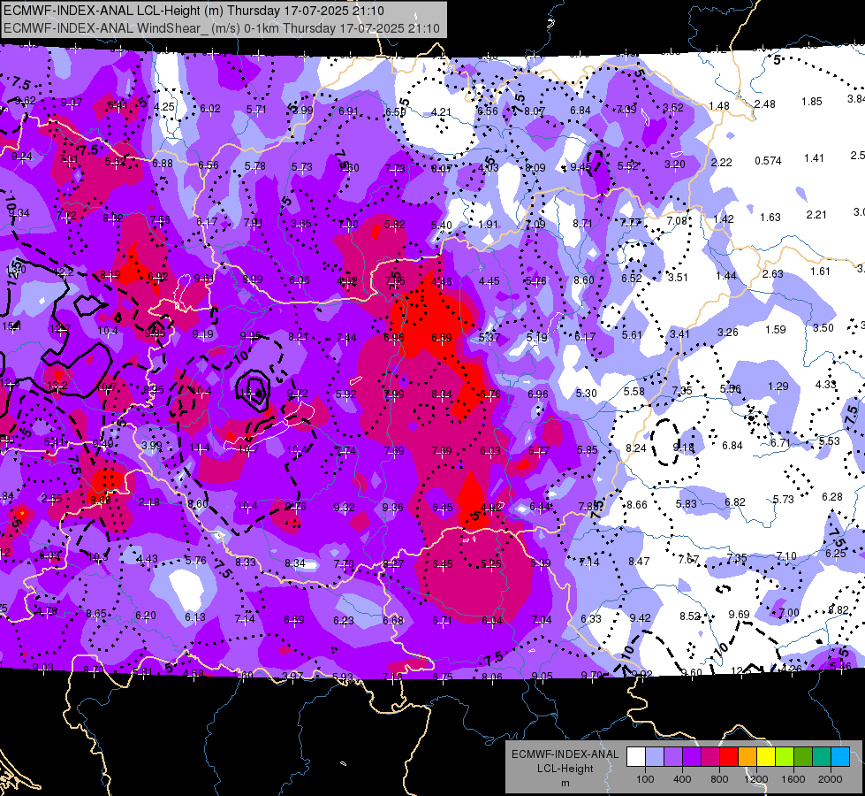Click the '800' legend tick label
Viewport: 865px width, 796px height.
coord(719,779)
